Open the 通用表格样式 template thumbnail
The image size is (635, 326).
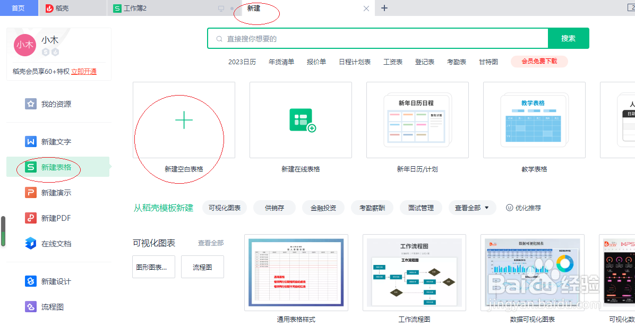(296, 272)
